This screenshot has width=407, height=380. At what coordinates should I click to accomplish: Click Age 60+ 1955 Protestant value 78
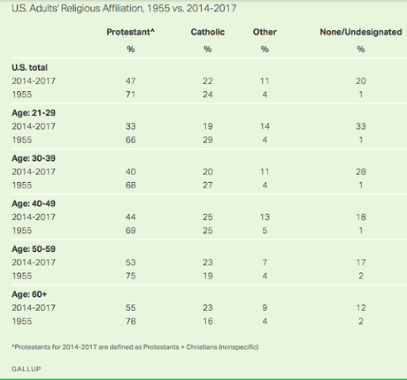click(131, 322)
